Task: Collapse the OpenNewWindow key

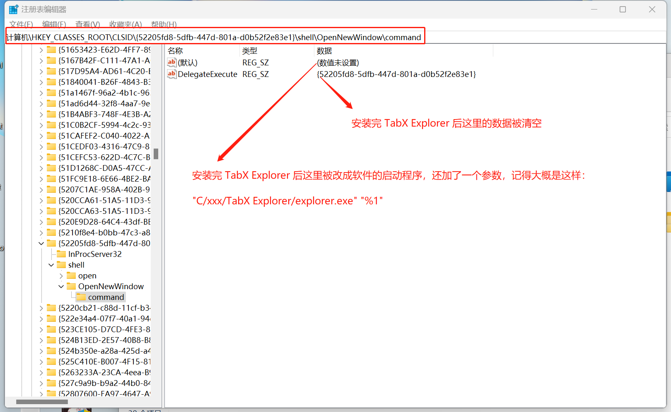Action: click(x=61, y=286)
